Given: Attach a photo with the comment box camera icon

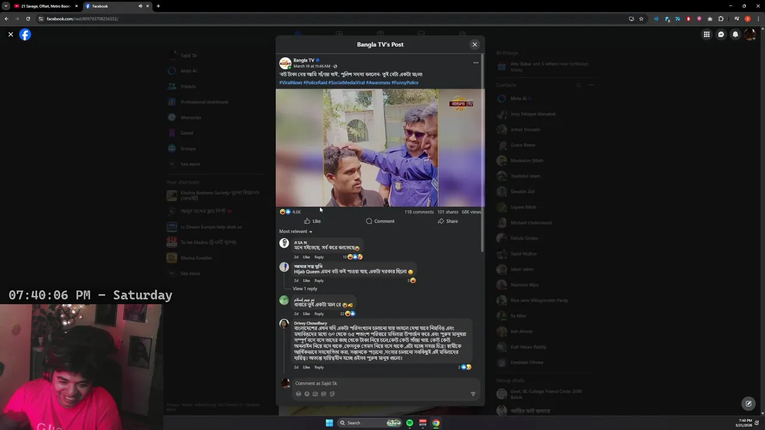Looking at the screenshot, I should pos(315,394).
